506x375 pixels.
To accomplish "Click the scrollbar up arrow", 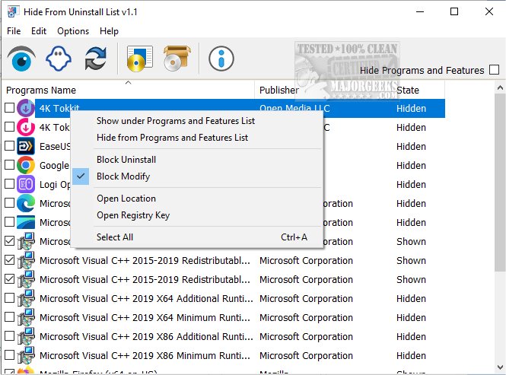I will coord(500,87).
